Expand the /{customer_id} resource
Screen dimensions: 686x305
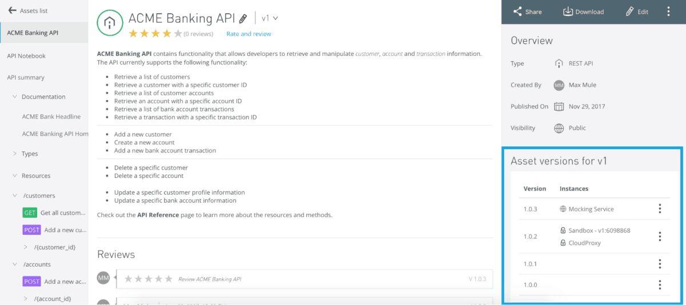[x=26, y=247]
